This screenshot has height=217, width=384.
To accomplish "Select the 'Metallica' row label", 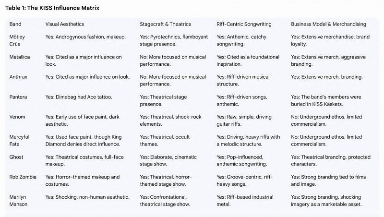I will [20, 57].
